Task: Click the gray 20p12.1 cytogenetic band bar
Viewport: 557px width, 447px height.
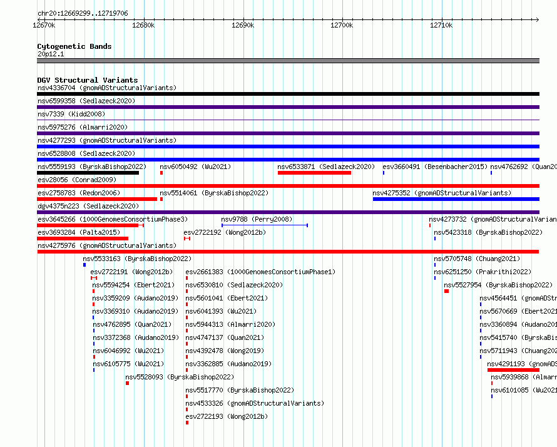Action: [x=288, y=61]
